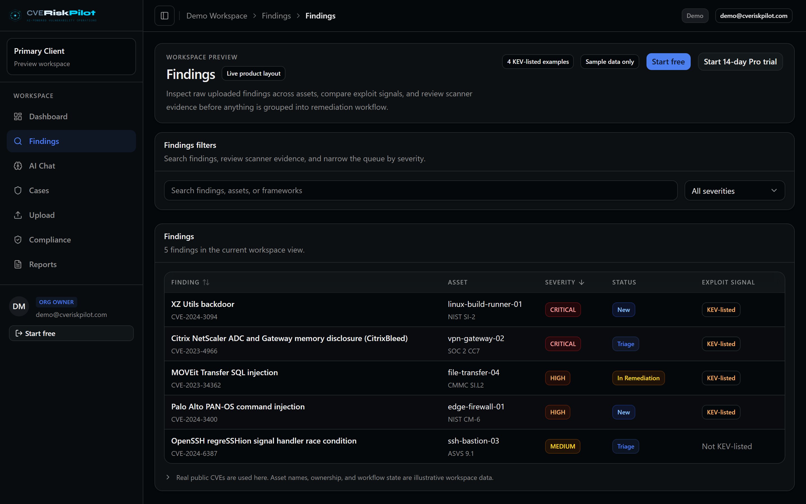Click MEDIUM severity badge on OpenSSH row
Viewport: 806px width, 504px height.
(x=563, y=446)
